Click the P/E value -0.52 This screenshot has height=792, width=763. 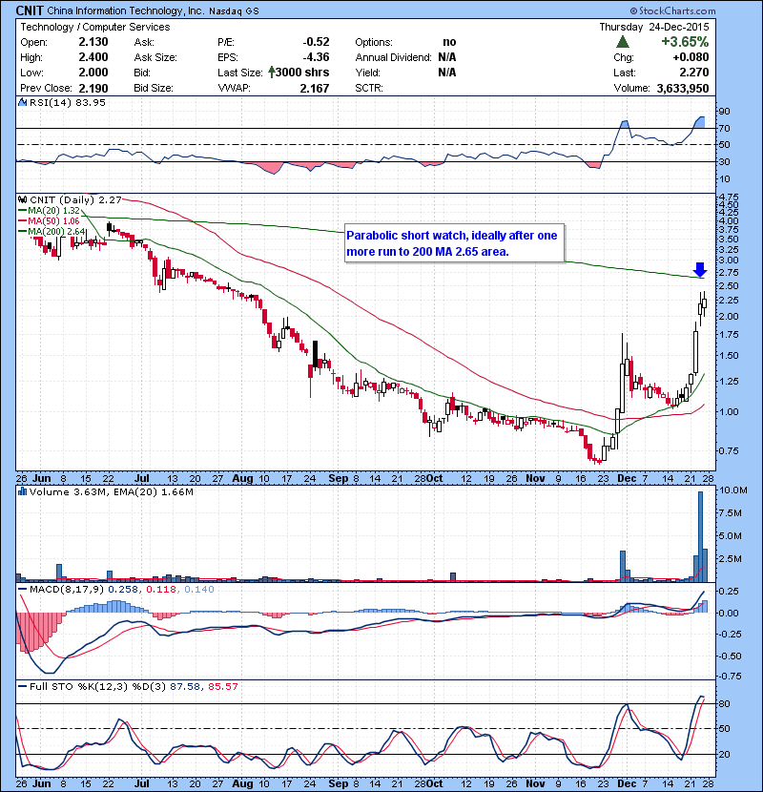click(x=316, y=42)
